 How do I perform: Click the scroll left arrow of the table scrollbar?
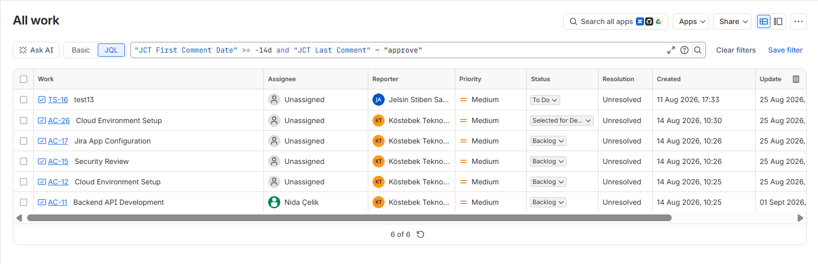pyautogui.click(x=19, y=218)
